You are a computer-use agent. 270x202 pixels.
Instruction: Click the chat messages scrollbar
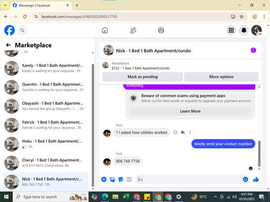[259, 154]
